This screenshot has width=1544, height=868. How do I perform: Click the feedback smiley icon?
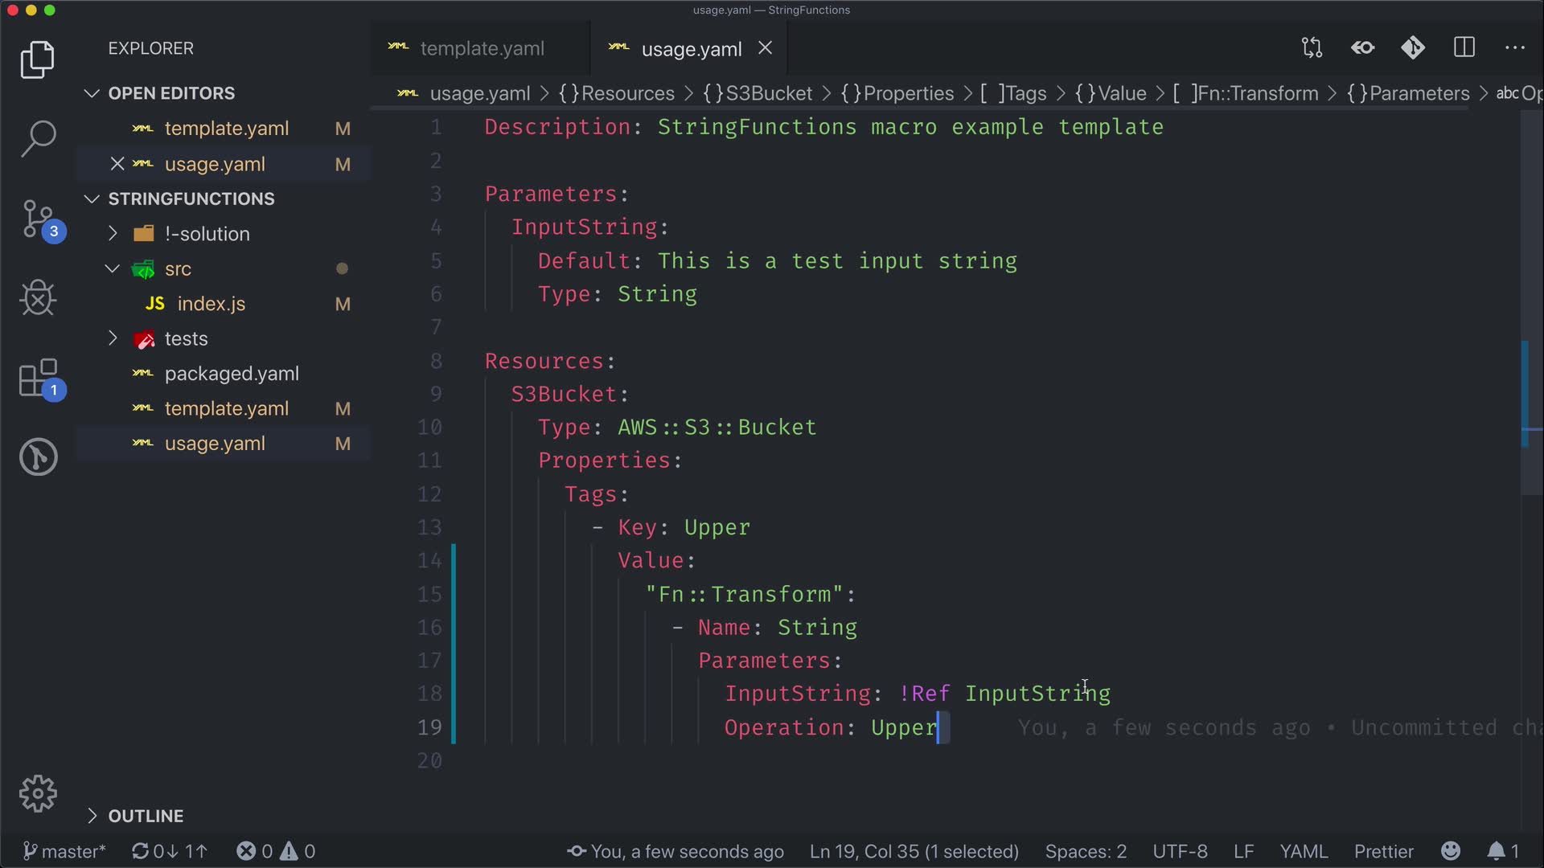(x=1451, y=851)
